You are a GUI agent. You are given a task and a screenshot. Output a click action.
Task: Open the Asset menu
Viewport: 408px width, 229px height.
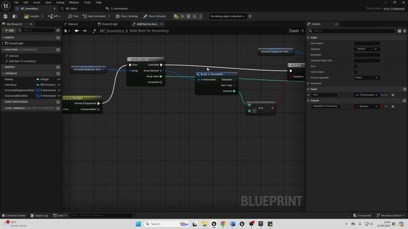36,3
